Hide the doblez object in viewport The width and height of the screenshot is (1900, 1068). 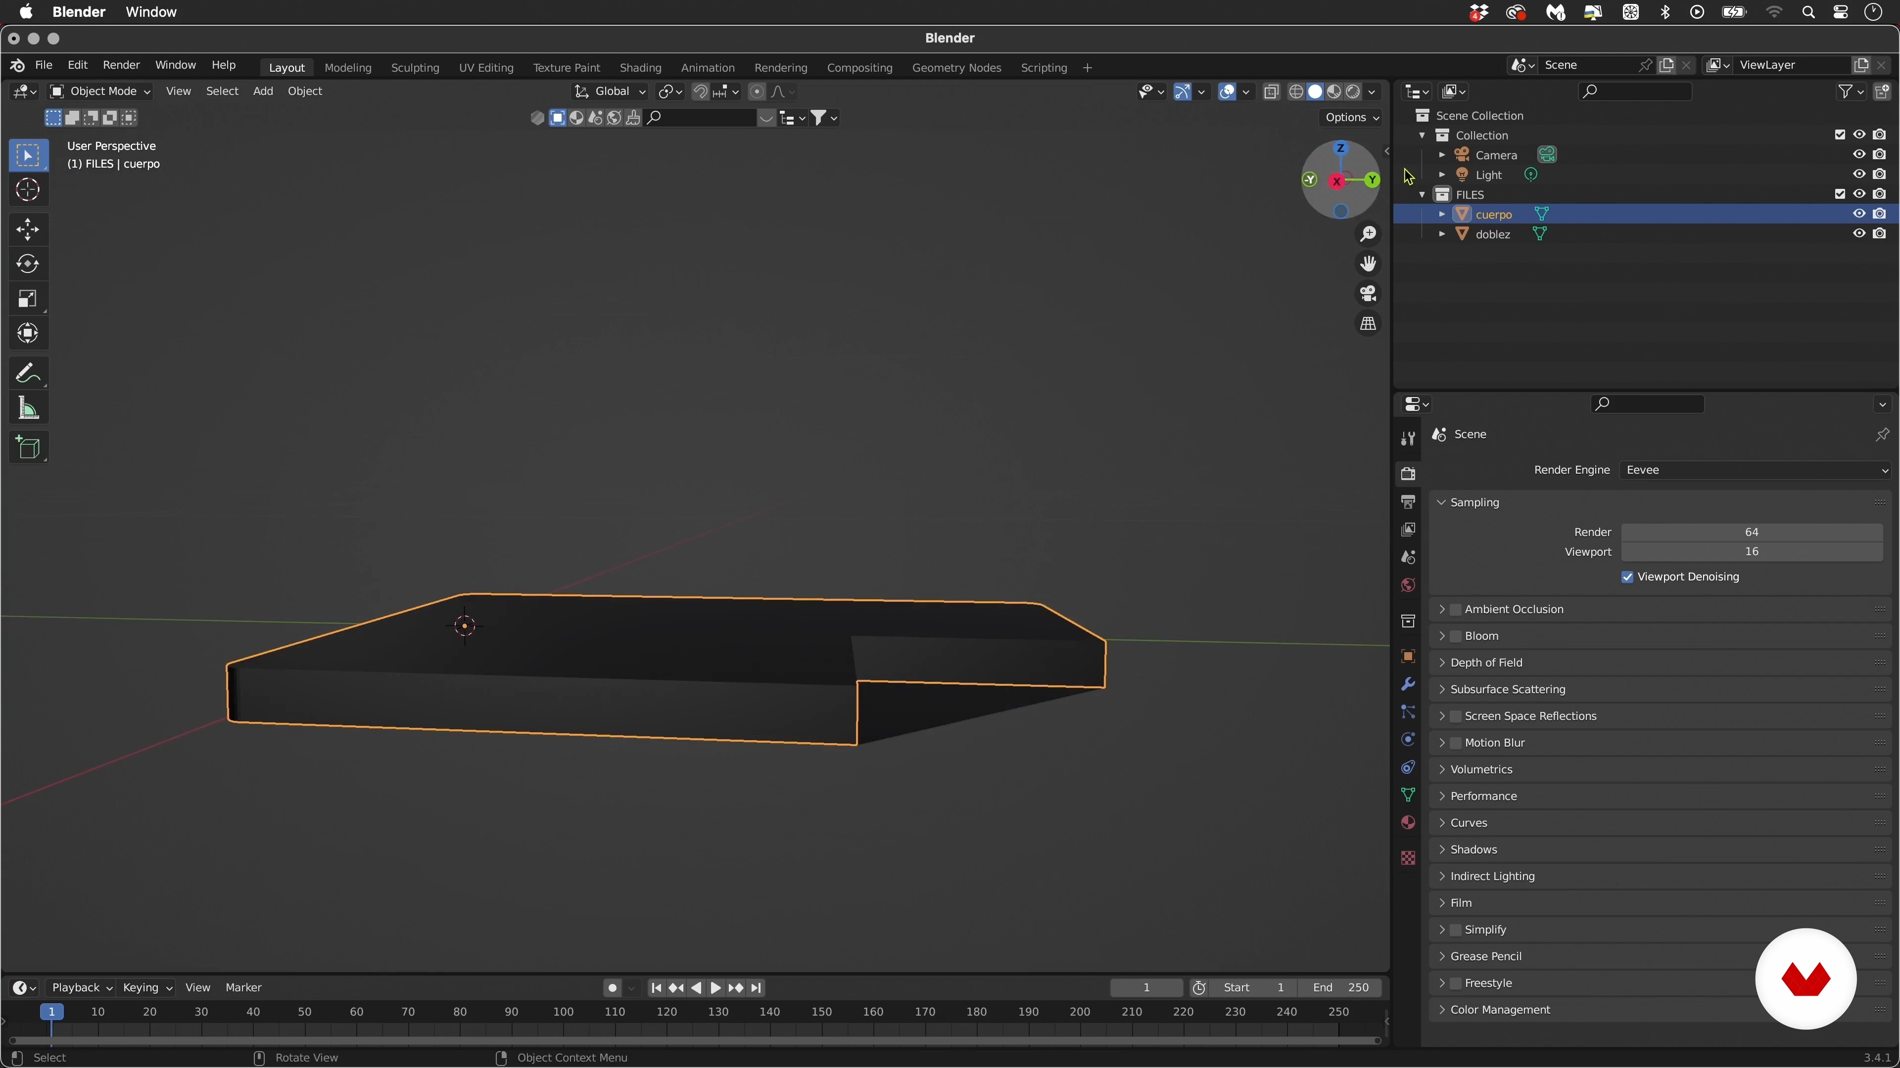1859,234
